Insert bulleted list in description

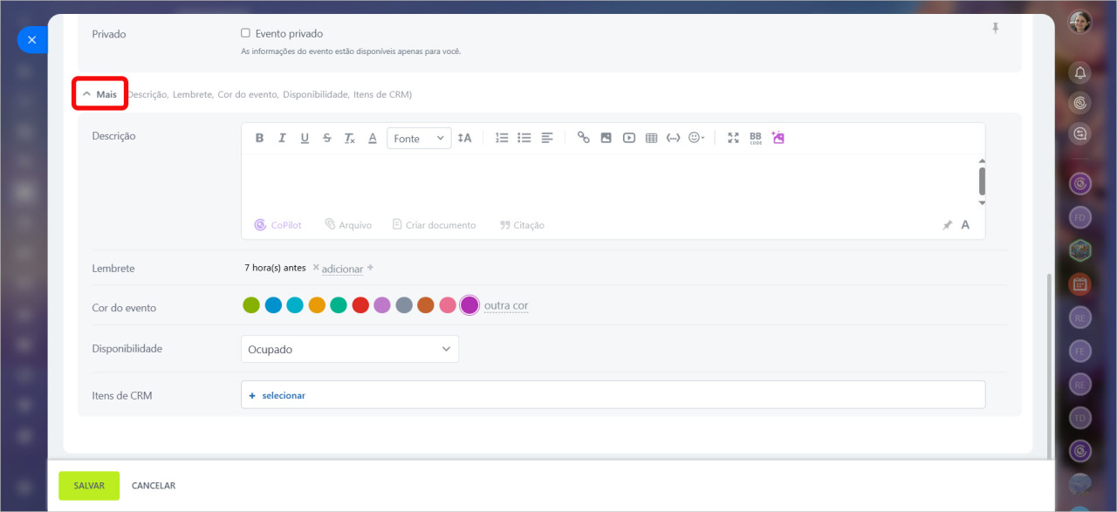(x=524, y=138)
